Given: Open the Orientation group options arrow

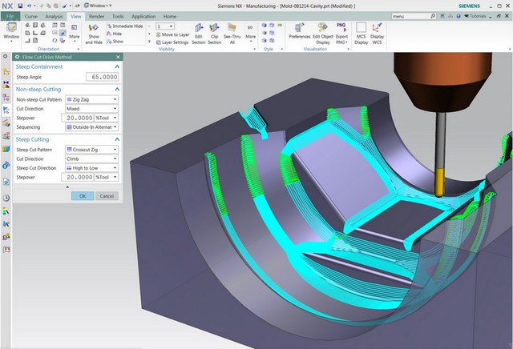Looking at the screenshot, I should (x=79, y=49).
